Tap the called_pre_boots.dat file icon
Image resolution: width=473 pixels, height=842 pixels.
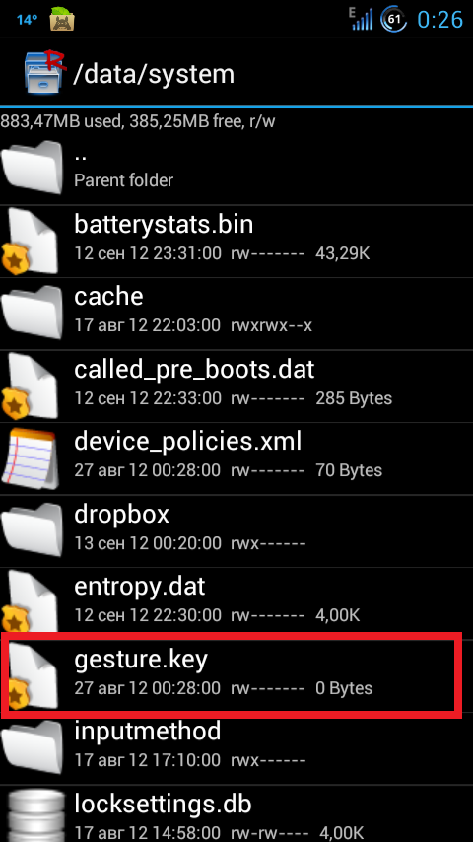point(31,386)
